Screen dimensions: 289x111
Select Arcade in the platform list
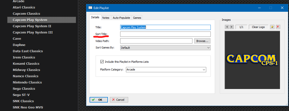point(19,1)
